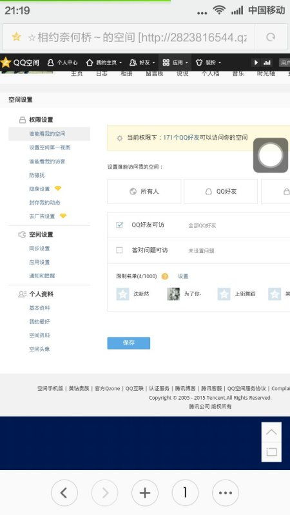The height and width of the screenshot is (515, 290).
Task: Tap the floating assistive touch button
Action: [271, 155]
